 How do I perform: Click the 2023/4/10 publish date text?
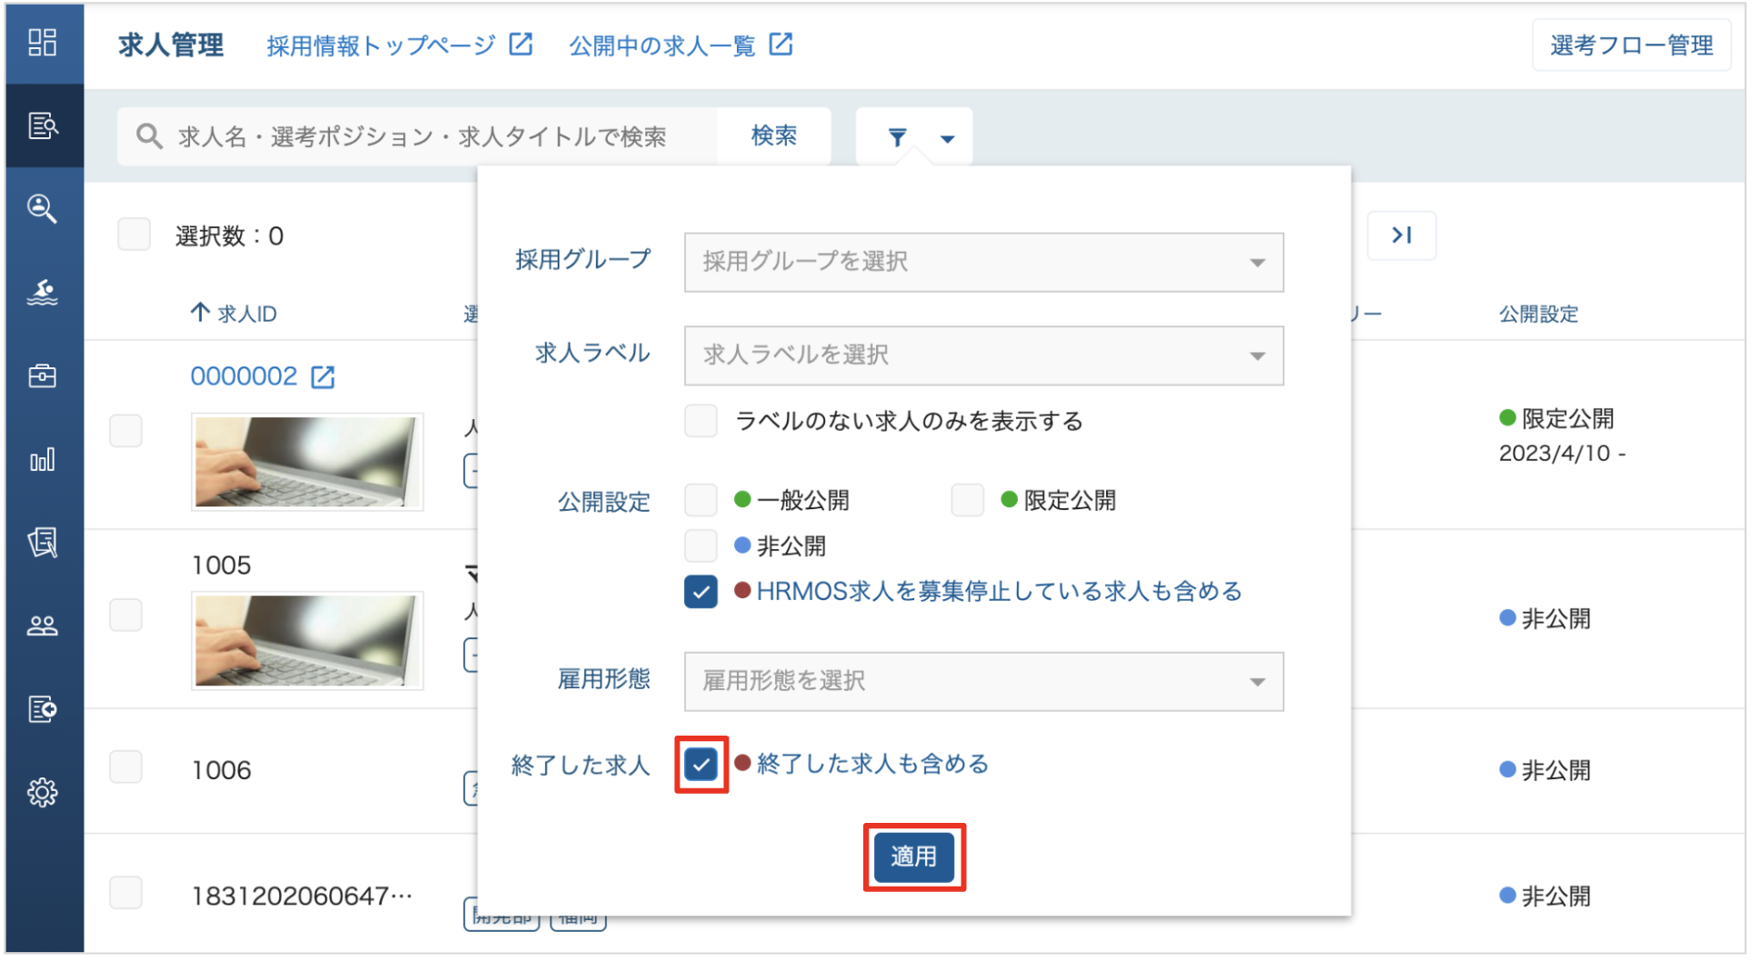tap(1564, 454)
